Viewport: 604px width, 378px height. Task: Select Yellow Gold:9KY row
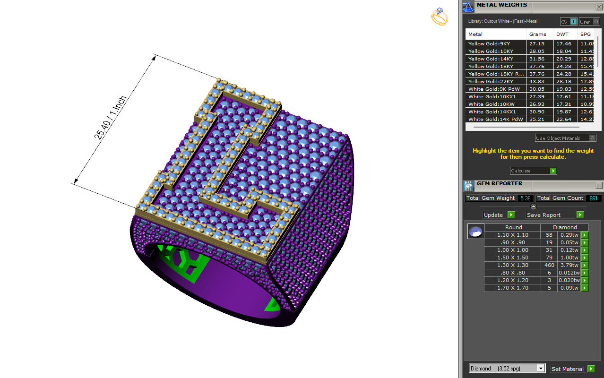(529, 43)
